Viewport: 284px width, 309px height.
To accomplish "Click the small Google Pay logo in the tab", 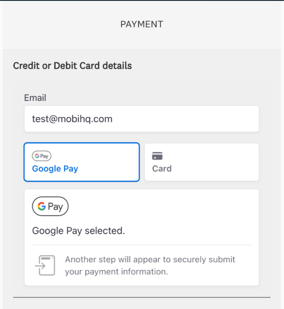I will coord(42,156).
